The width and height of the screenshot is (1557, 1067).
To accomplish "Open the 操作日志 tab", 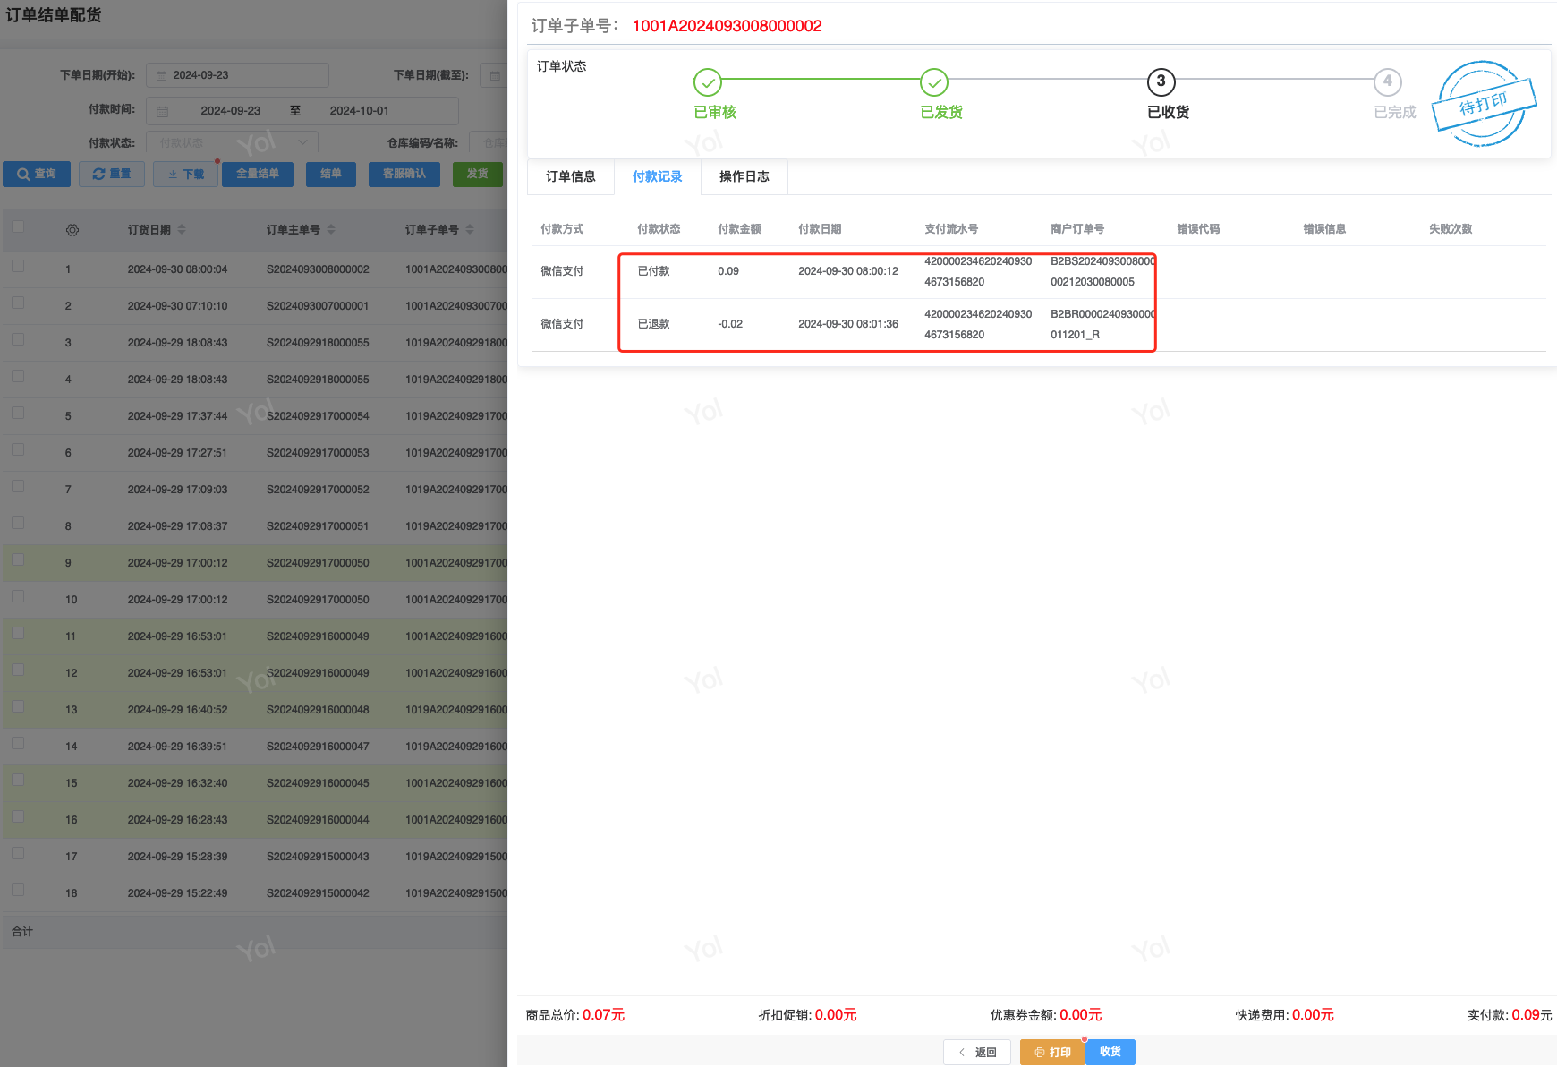I will point(744,176).
